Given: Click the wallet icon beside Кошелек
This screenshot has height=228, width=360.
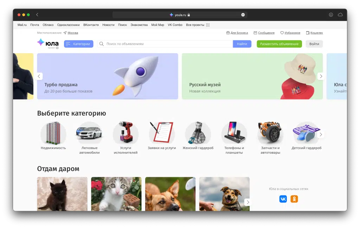Looking at the screenshot, I should click(308, 33).
